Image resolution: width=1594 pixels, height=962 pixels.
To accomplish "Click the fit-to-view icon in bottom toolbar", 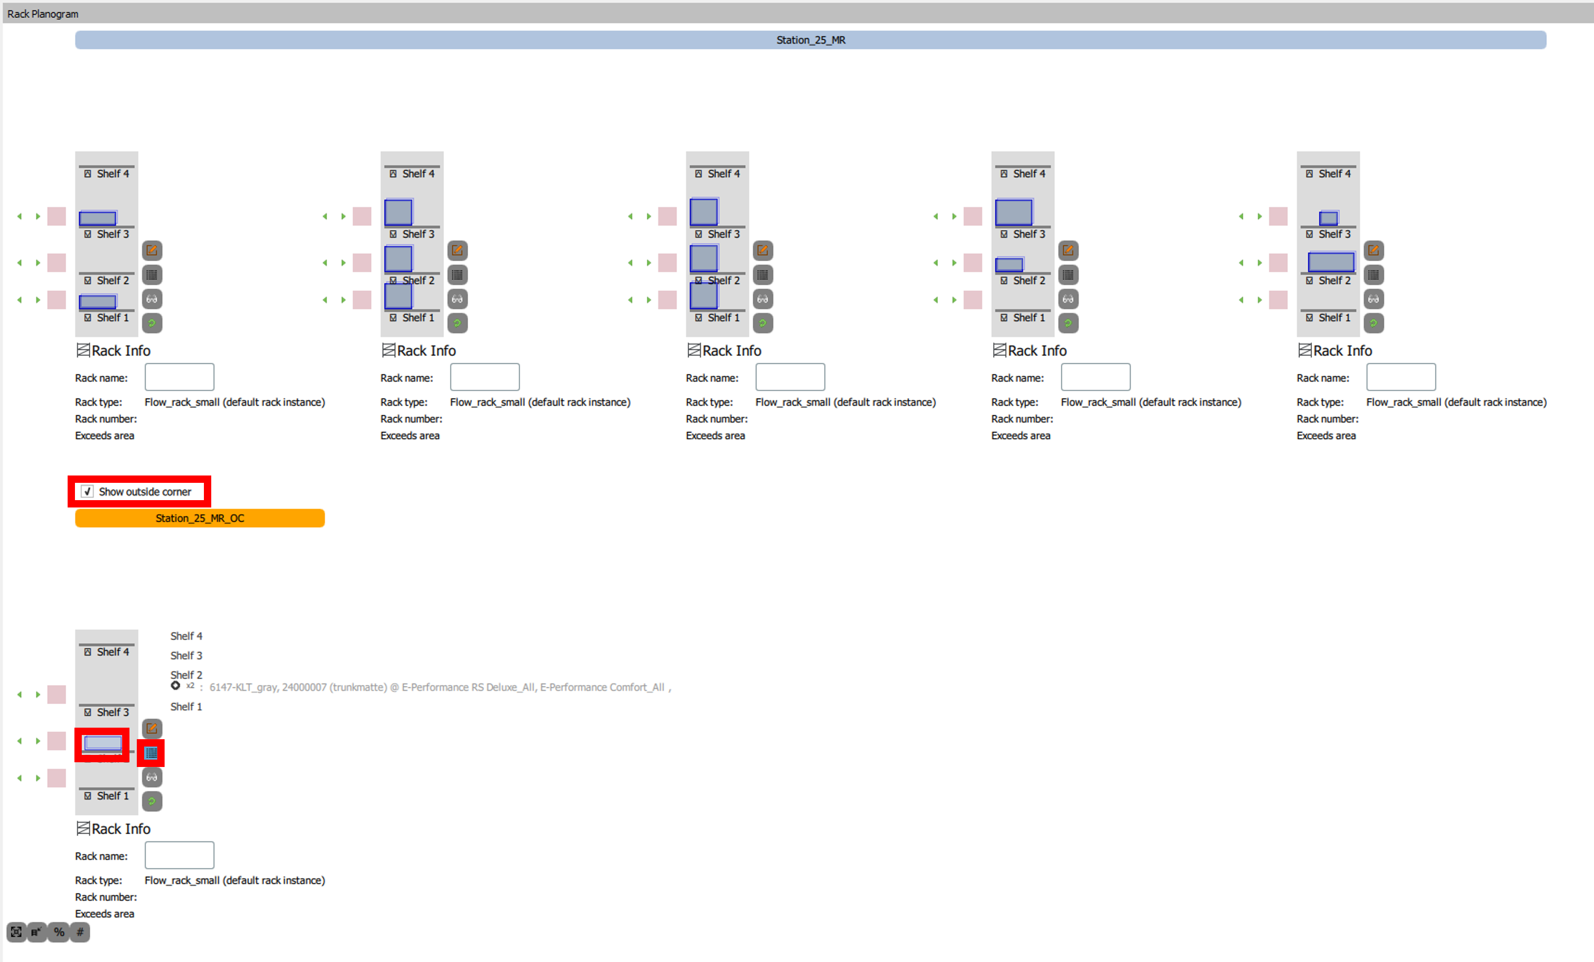I will coord(16,932).
